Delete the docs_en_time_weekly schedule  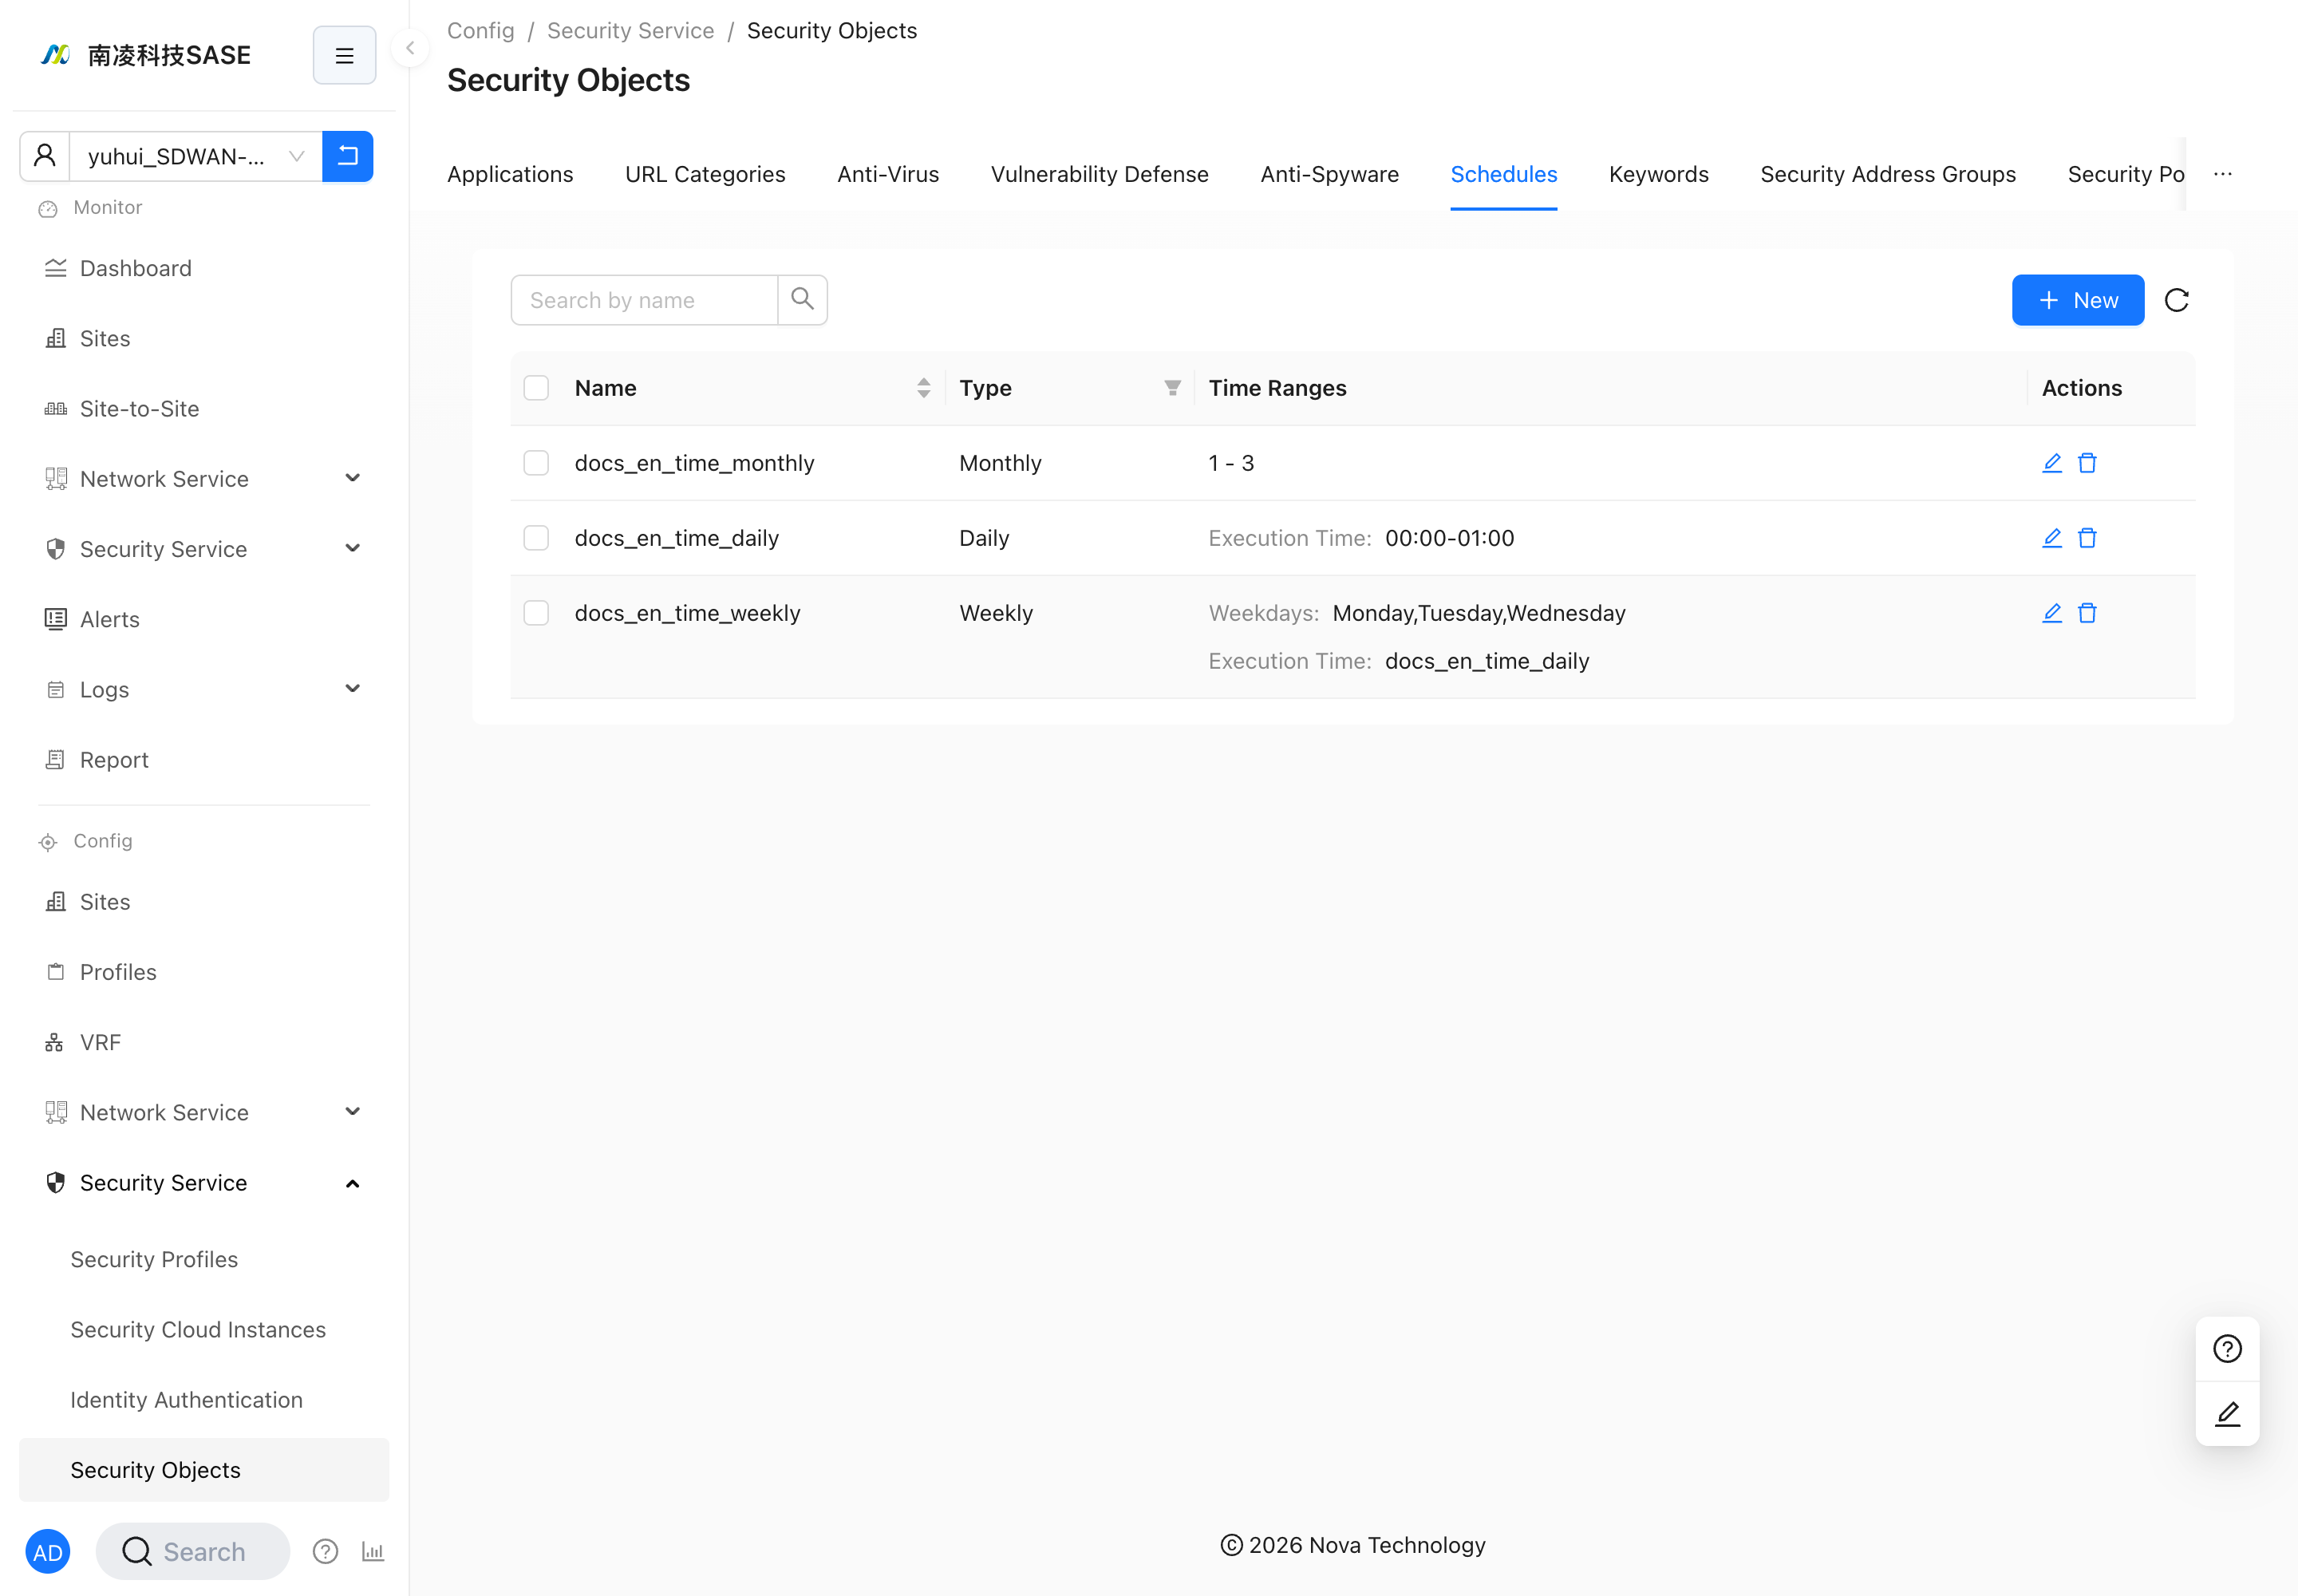pyautogui.click(x=2086, y=613)
